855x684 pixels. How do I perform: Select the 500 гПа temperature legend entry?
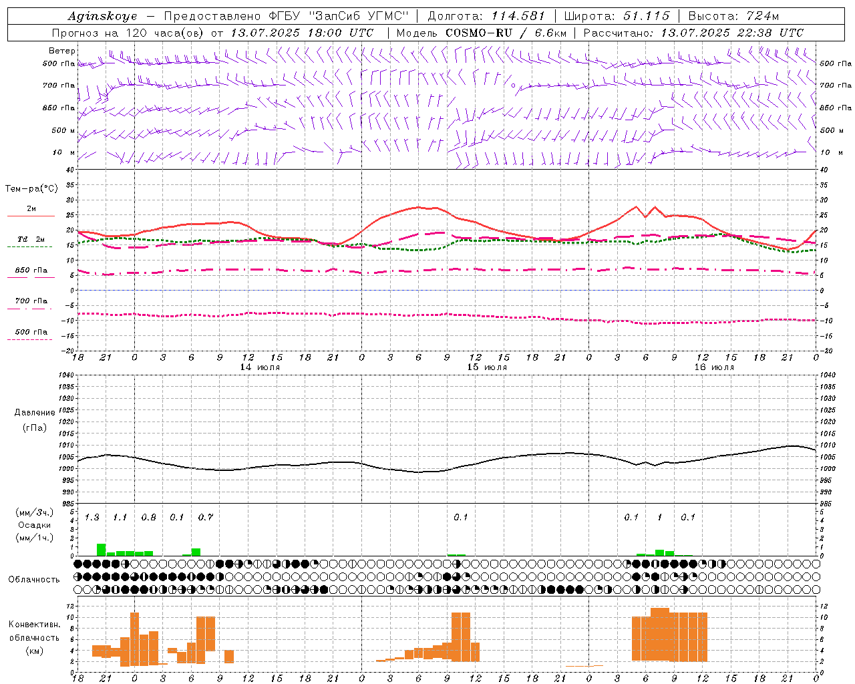31,332
